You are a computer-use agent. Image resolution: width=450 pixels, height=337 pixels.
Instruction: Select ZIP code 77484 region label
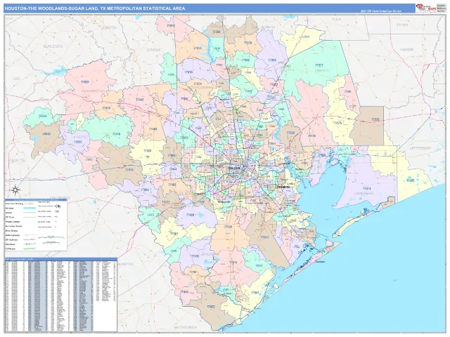pyautogui.click(x=153, y=129)
